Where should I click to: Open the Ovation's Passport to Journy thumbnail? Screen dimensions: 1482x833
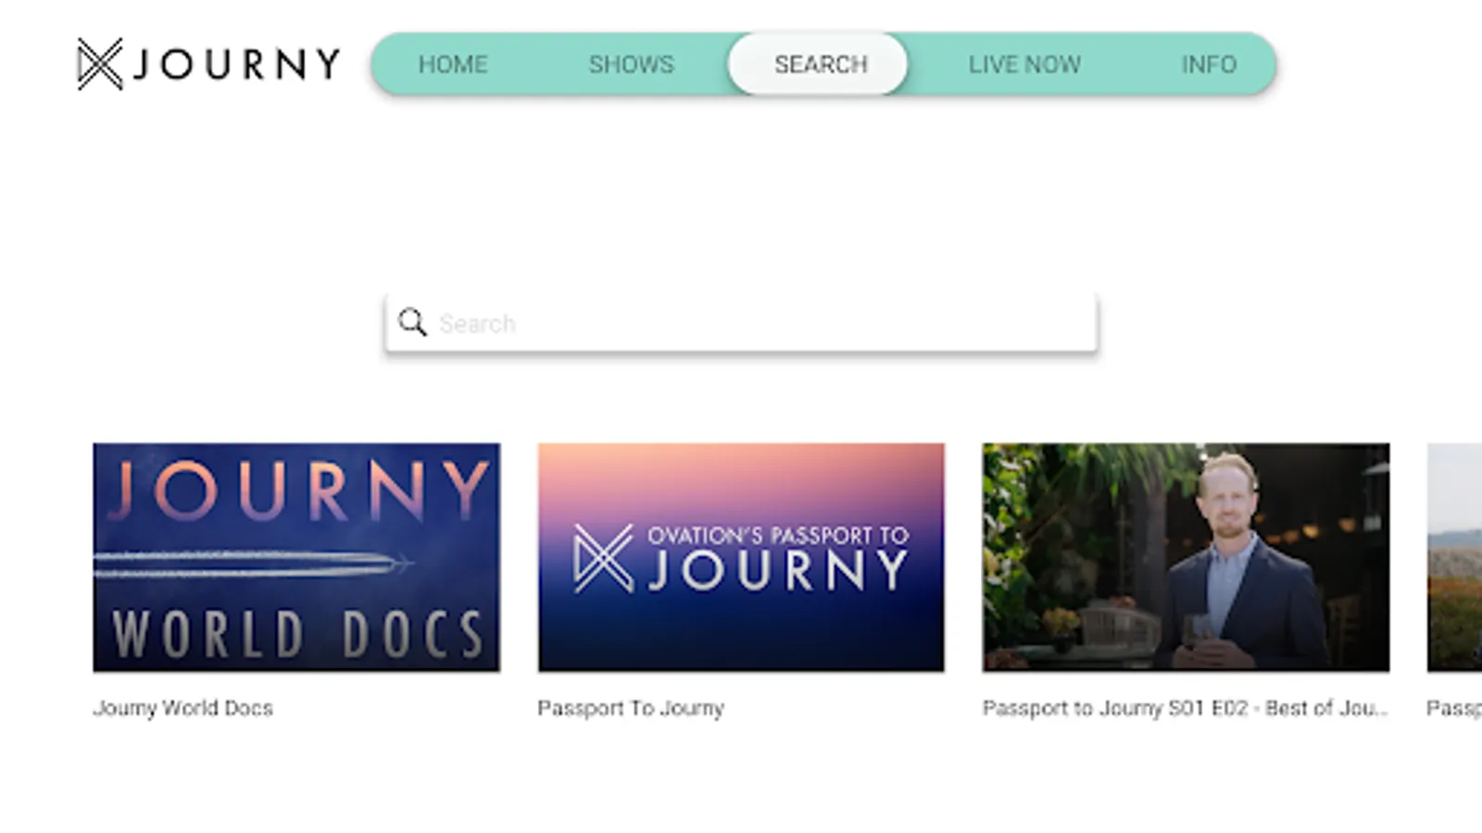[741, 557]
